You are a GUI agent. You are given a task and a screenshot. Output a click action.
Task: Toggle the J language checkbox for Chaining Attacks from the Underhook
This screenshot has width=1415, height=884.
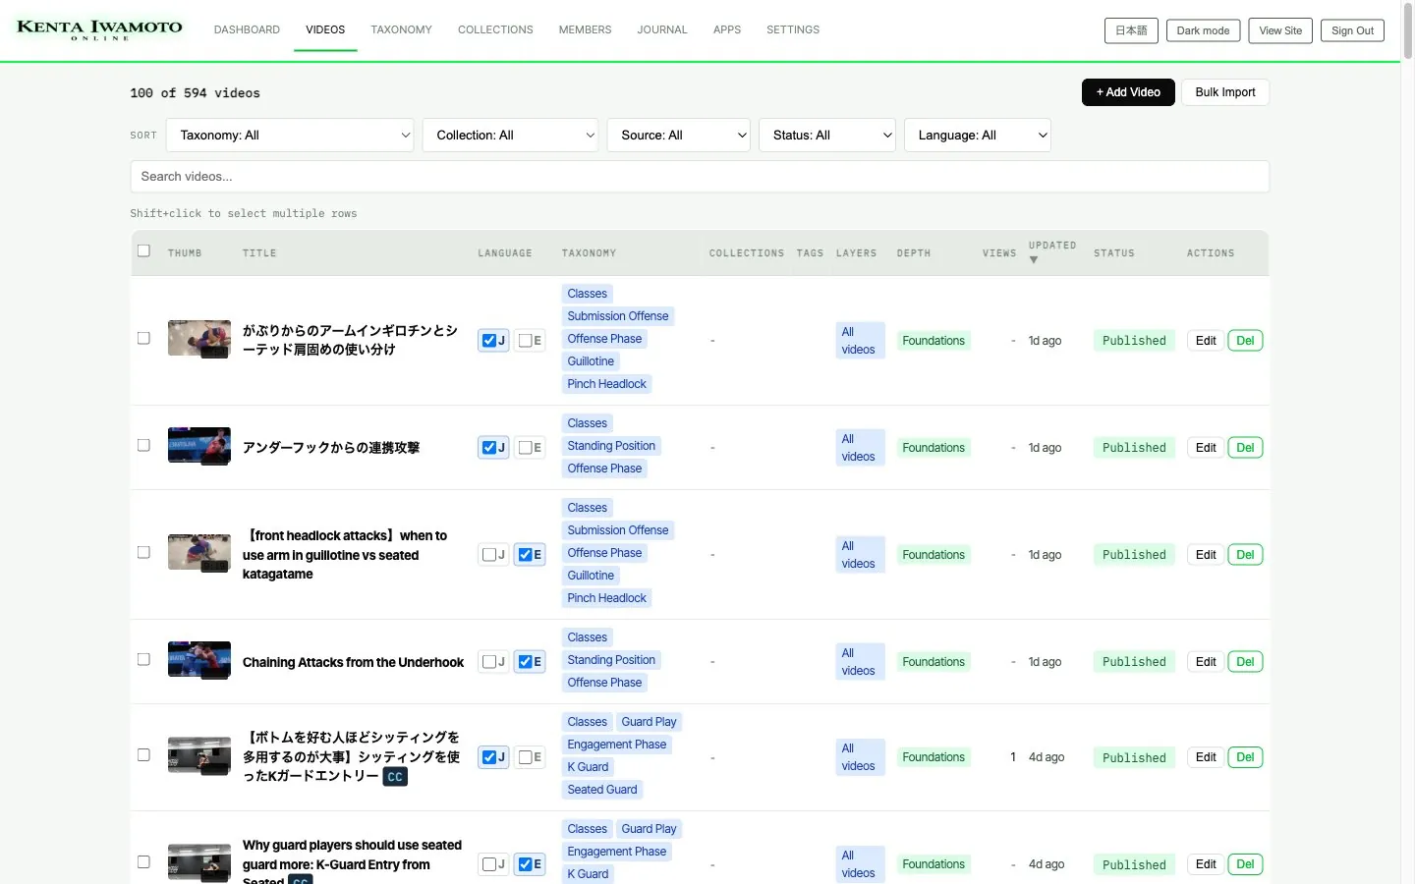[x=489, y=662]
